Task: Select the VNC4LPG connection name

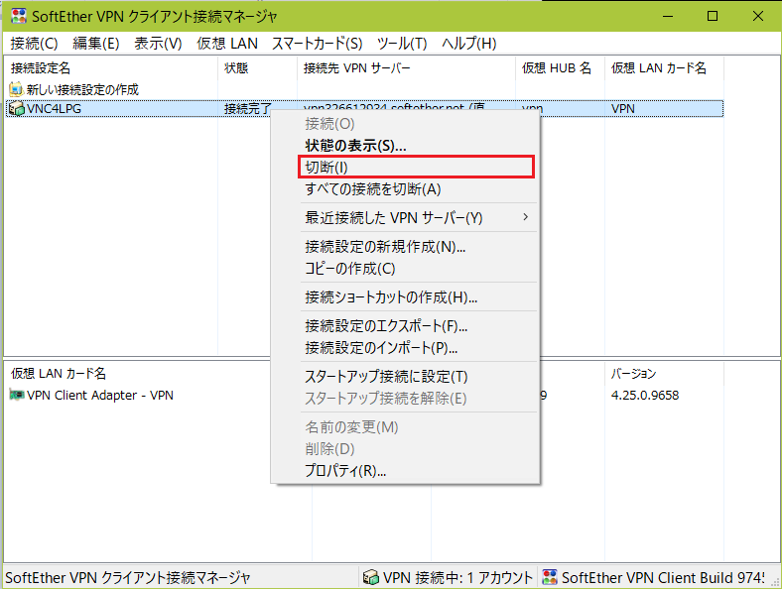Action: (x=54, y=109)
